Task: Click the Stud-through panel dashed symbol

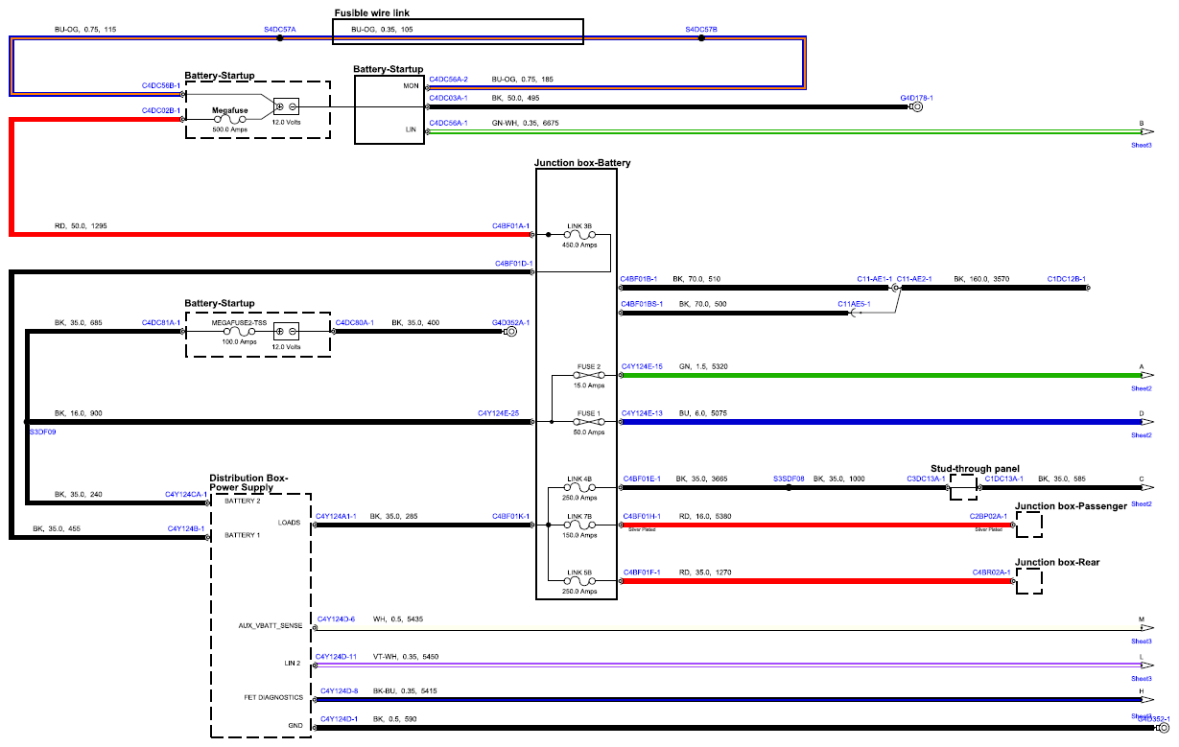Action: pyautogui.click(x=962, y=487)
